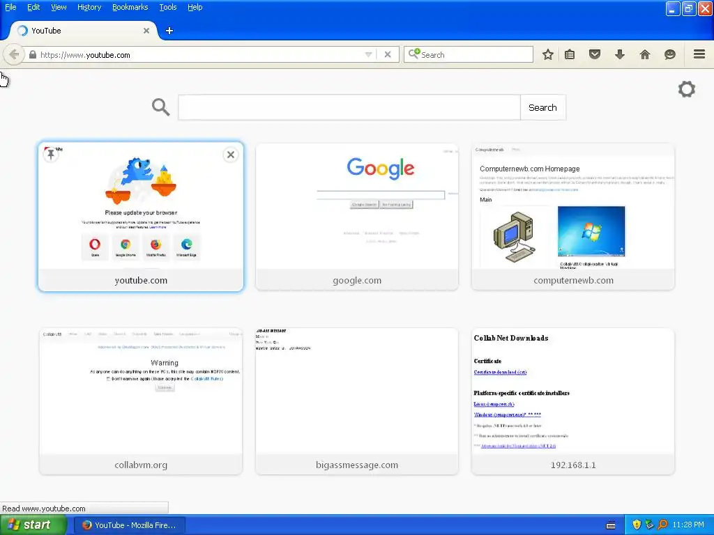
Task: Open the File menu
Action: point(10,7)
